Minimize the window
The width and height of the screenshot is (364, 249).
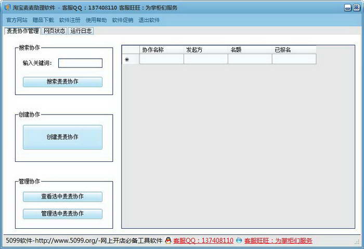pos(347,8)
